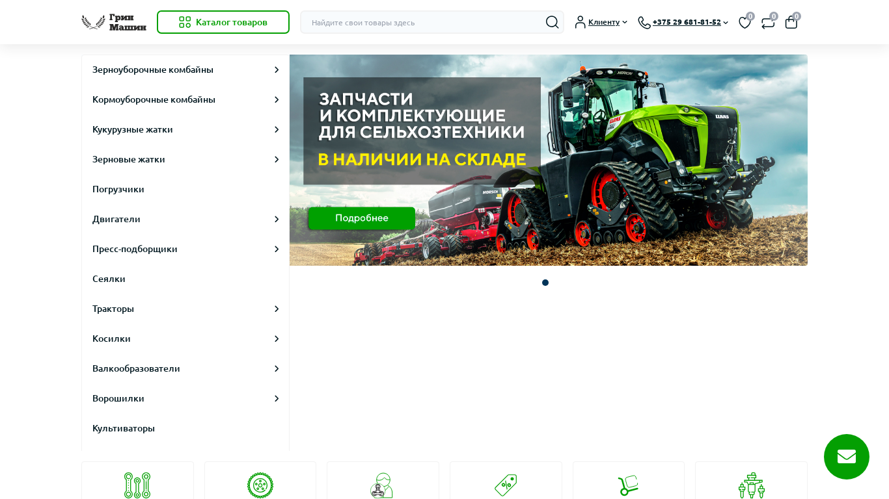Expand Зерноуборочные комбайны submenu arrow
The image size is (889, 499).
pyautogui.click(x=277, y=70)
